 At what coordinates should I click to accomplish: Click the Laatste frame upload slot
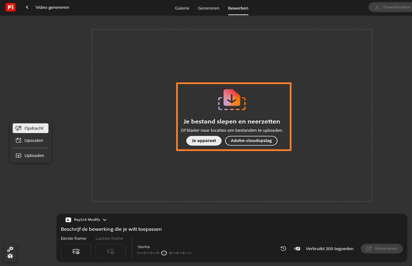tap(110, 251)
